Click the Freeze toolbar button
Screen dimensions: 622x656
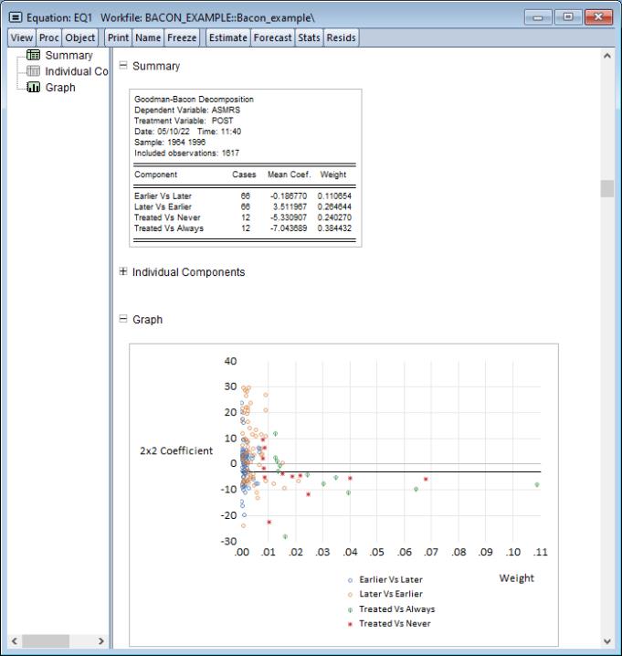point(183,37)
